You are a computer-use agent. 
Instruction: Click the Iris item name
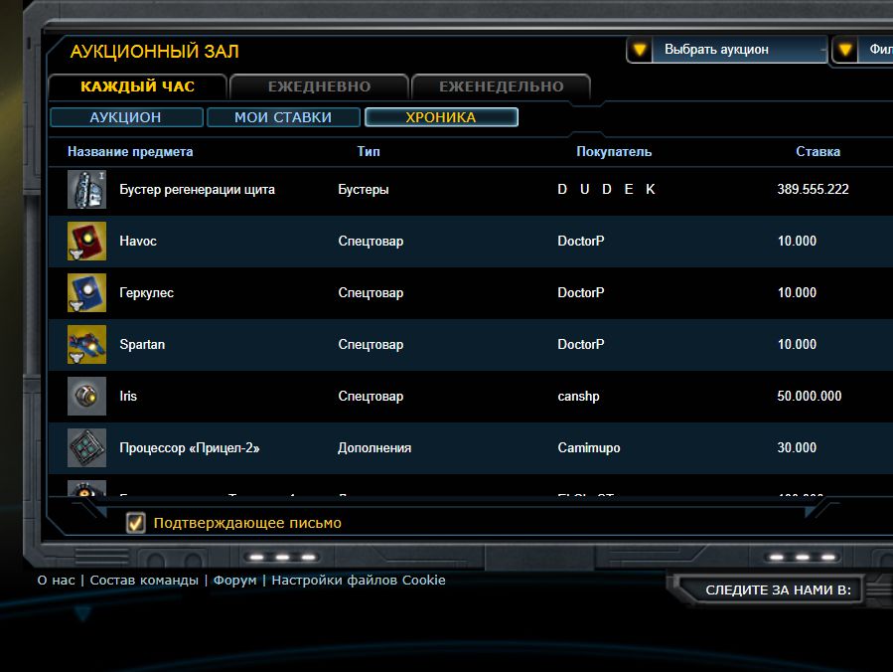click(128, 396)
